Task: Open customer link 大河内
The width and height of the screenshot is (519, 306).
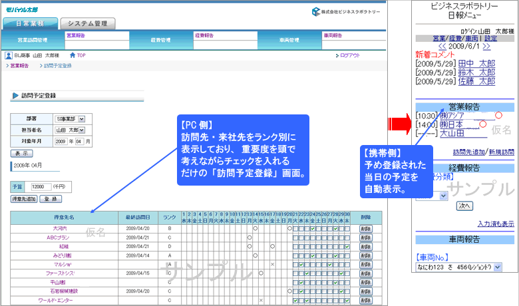Action: pos(60,229)
